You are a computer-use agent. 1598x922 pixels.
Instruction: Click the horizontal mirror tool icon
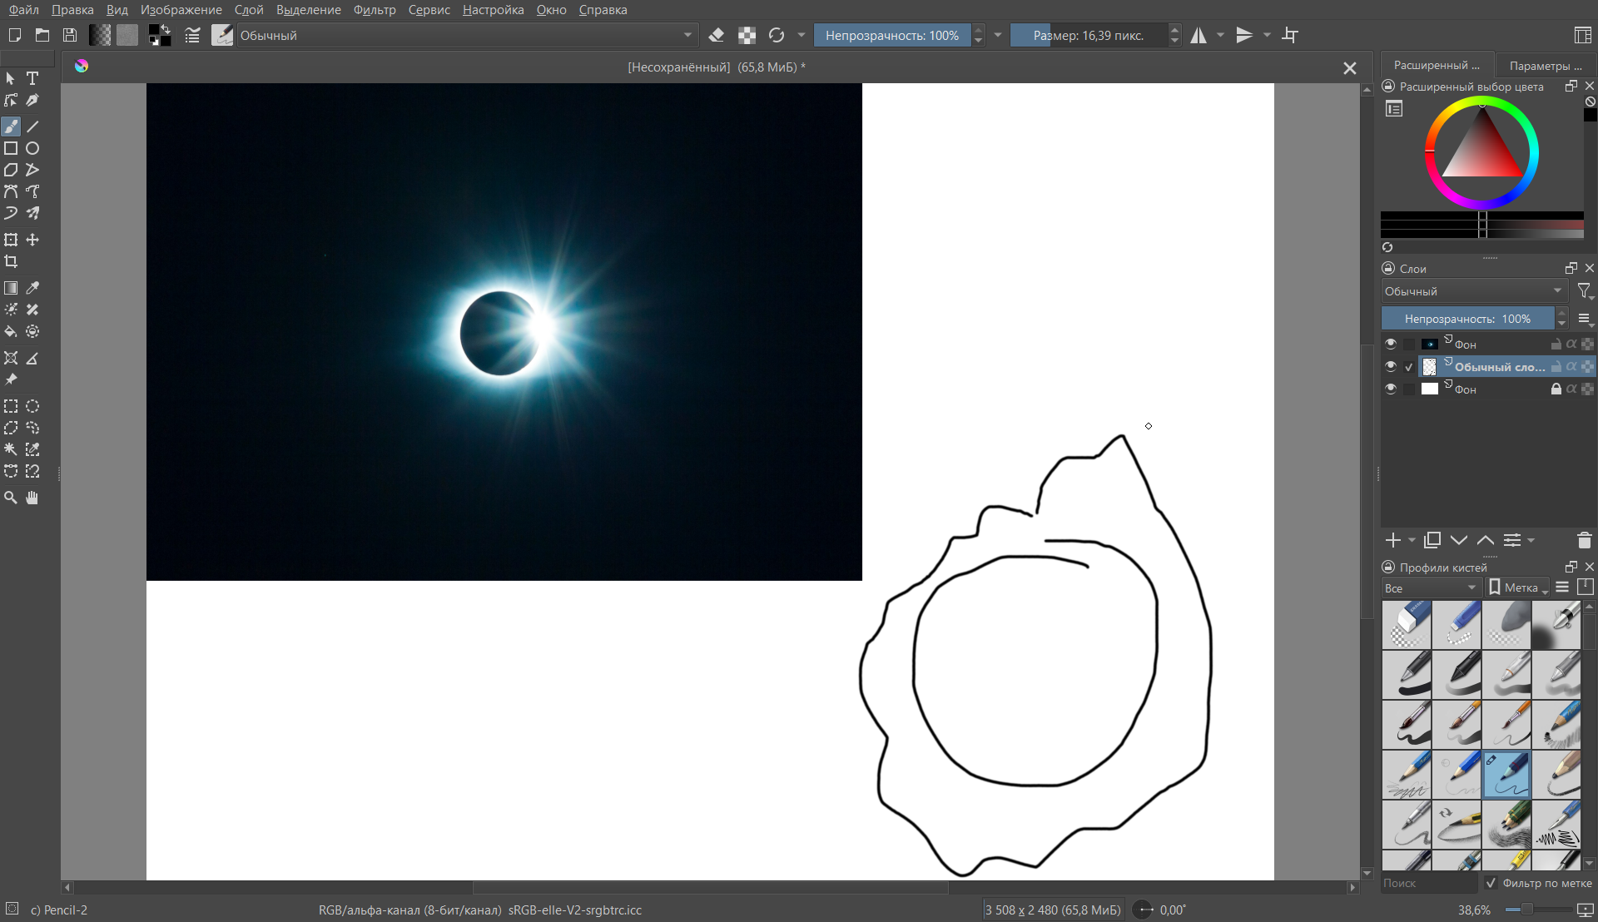pyautogui.click(x=1198, y=35)
